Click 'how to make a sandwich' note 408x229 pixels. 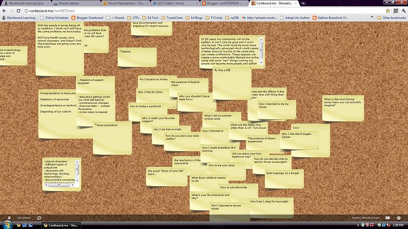pos(148,112)
